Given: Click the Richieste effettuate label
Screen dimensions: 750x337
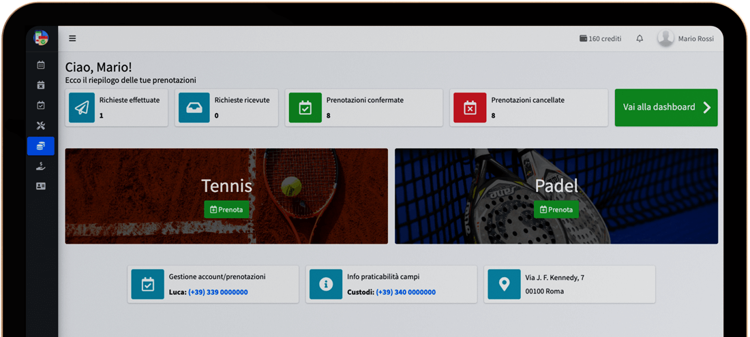Looking at the screenshot, I should pyautogui.click(x=130, y=100).
